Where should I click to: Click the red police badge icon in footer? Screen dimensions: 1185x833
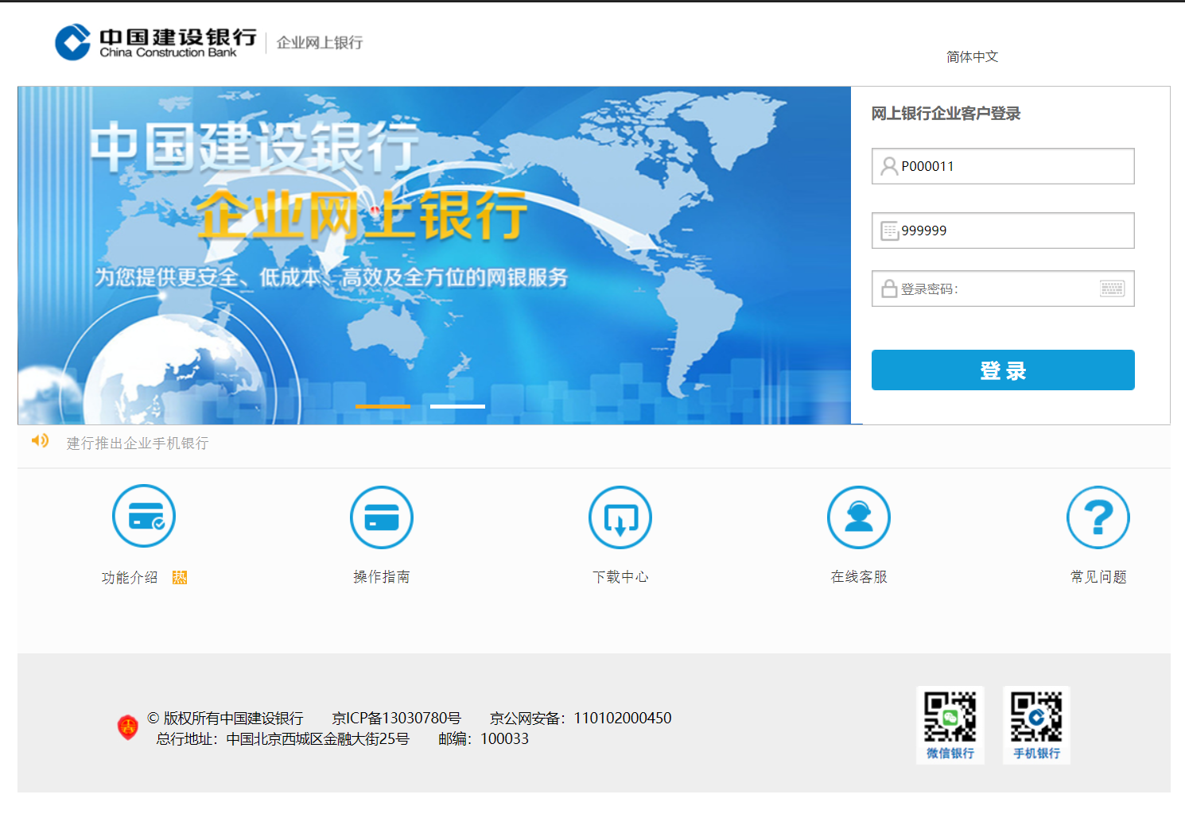[128, 726]
